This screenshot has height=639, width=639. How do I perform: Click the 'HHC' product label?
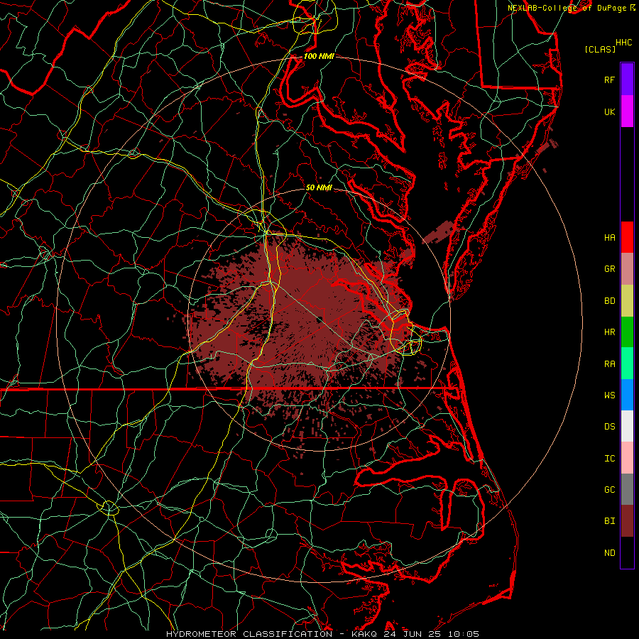(623, 43)
